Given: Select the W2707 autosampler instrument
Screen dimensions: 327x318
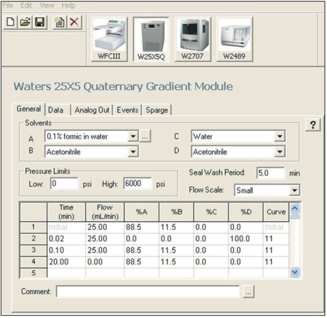Looking at the screenshot, I should pyautogui.click(x=193, y=40).
